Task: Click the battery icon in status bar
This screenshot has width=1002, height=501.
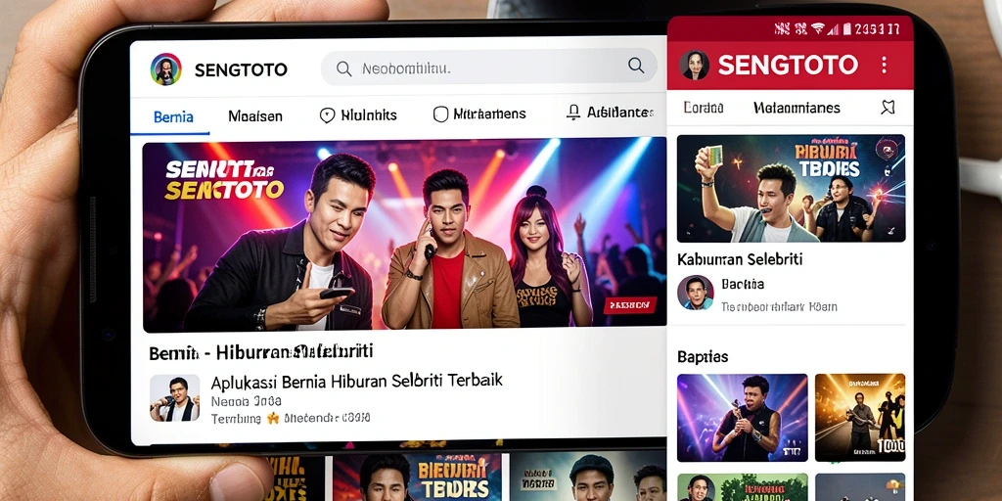Action: coord(847,28)
